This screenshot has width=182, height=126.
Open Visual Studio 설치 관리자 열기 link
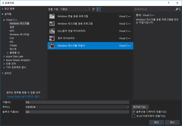pos(23,97)
